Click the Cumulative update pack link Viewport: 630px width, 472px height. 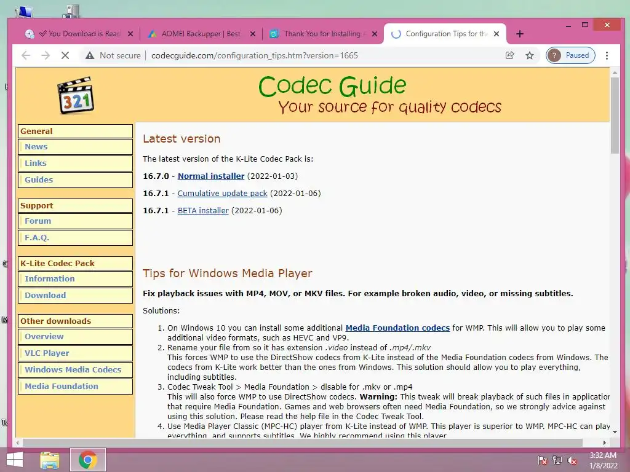point(222,194)
